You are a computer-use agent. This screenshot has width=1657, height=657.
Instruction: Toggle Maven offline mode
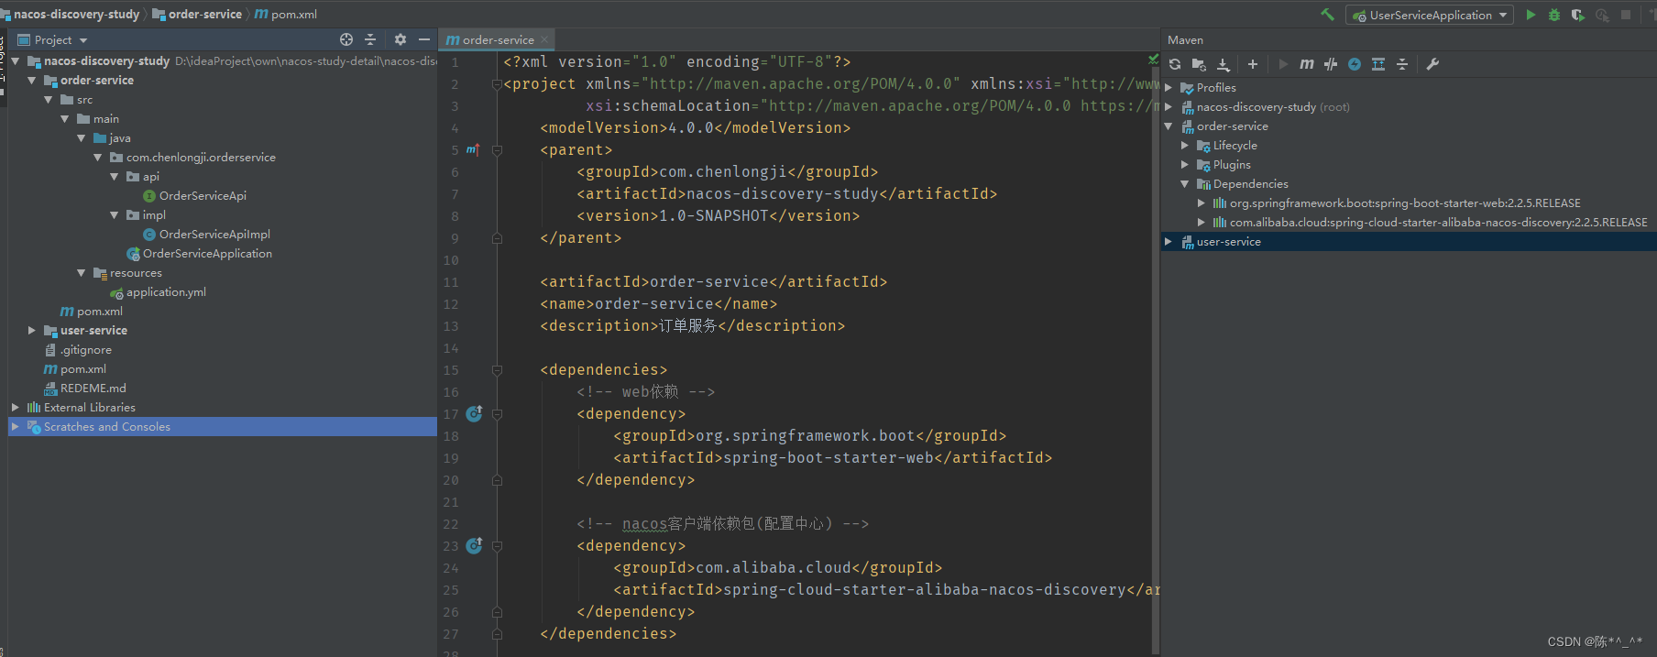(x=1331, y=64)
